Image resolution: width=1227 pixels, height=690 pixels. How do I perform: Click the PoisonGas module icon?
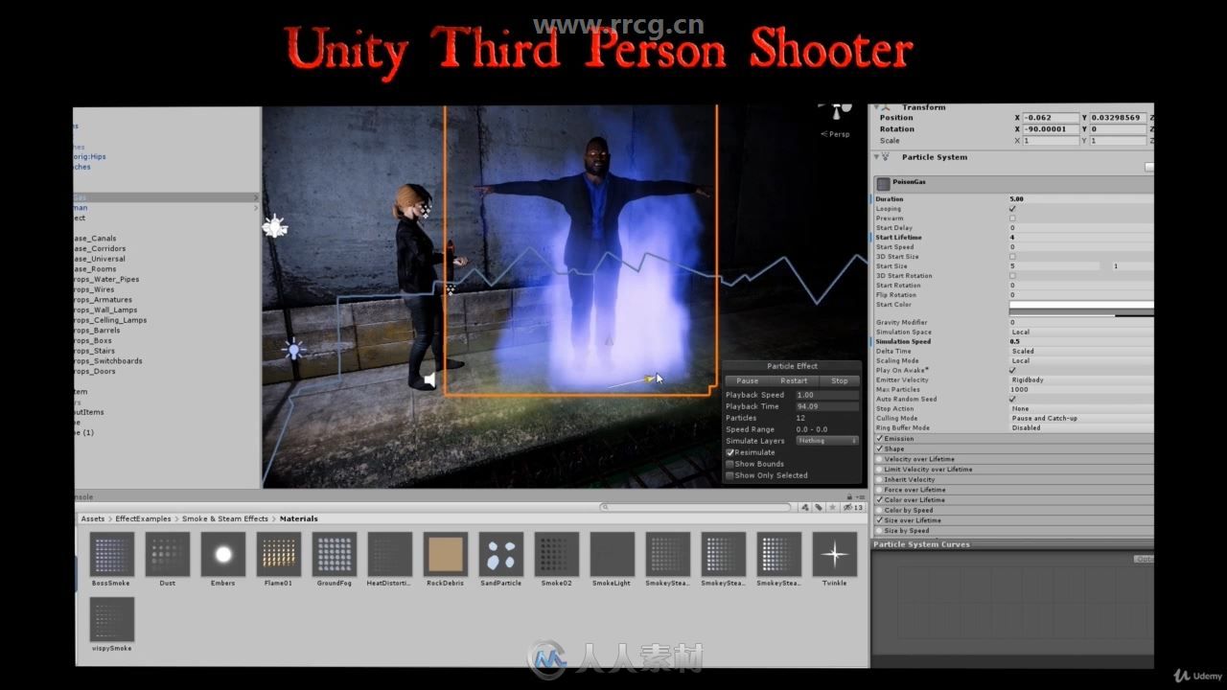click(x=883, y=183)
